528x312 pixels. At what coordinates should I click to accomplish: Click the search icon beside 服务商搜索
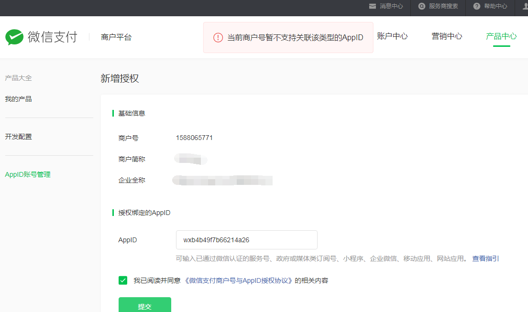(422, 6)
